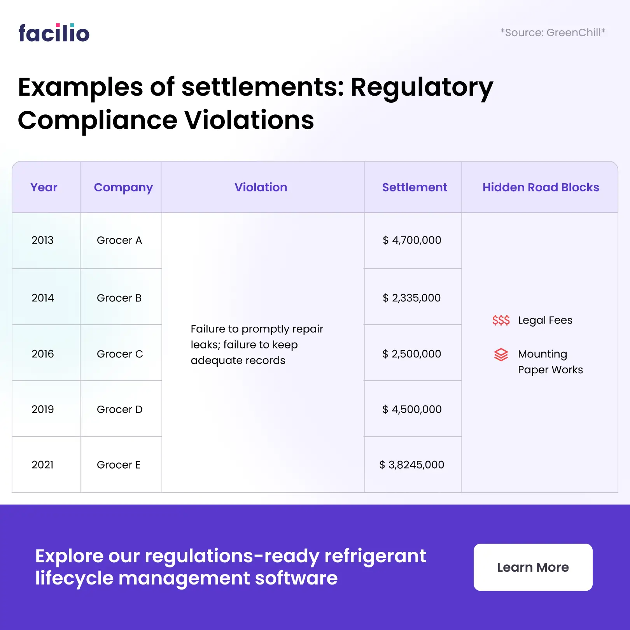Click the facilio logo
The image size is (630, 630).
coord(54,33)
